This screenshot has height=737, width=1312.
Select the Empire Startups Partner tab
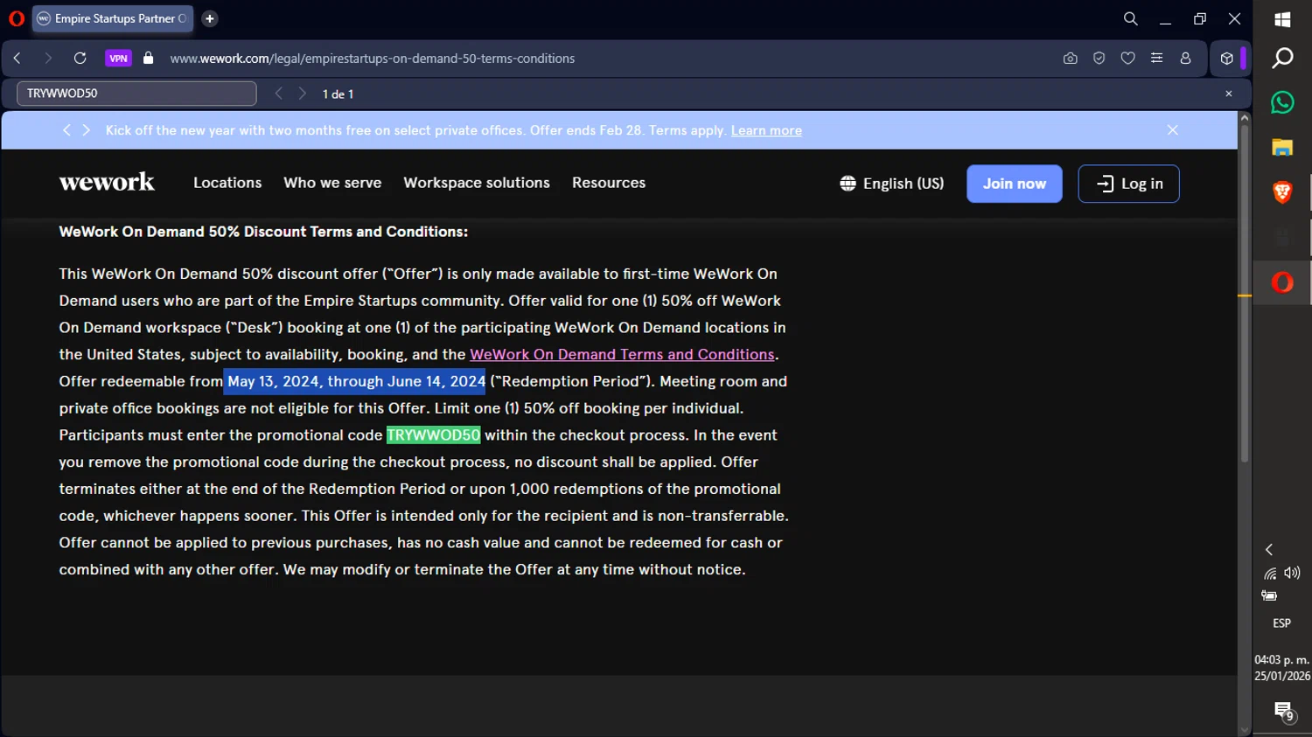click(113, 18)
